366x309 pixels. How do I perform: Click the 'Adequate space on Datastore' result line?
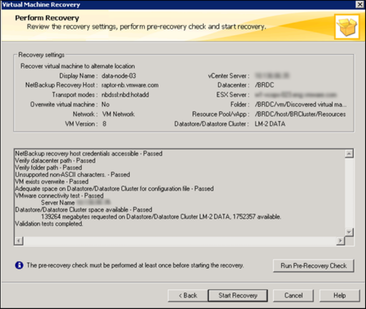point(114,189)
